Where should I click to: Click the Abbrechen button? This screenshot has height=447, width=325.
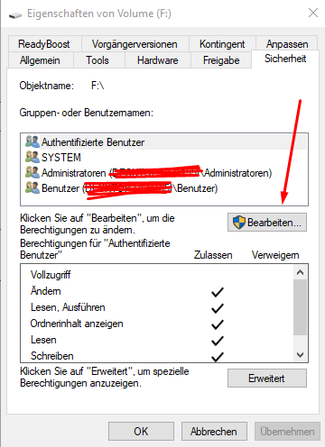click(214, 432)
